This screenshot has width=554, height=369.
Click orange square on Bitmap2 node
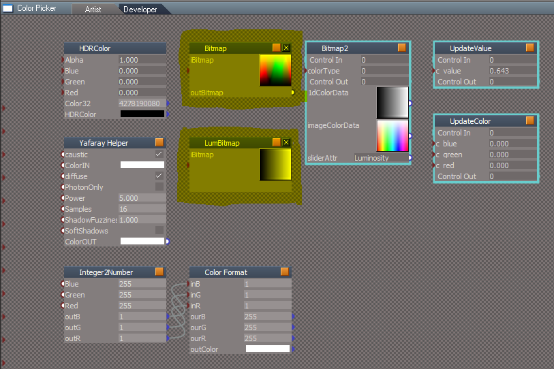(x=402, y=48)
